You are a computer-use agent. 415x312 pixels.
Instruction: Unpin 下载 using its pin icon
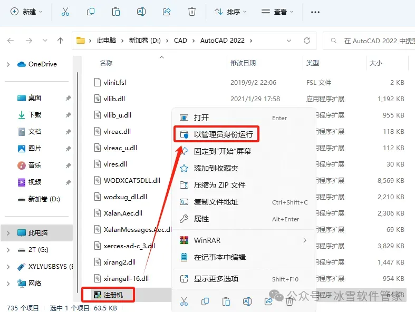68,115
